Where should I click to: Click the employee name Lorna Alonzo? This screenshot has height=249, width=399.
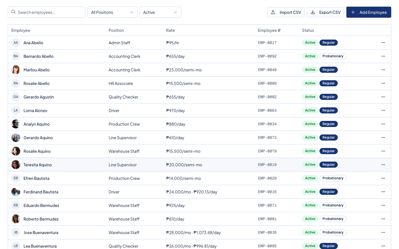coord(35,111)
